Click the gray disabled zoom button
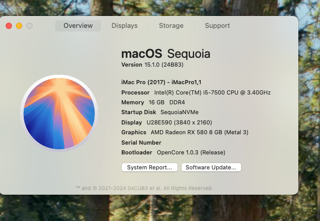The height and width of the screenshot is (221, 320). click(x=29, y=26)
